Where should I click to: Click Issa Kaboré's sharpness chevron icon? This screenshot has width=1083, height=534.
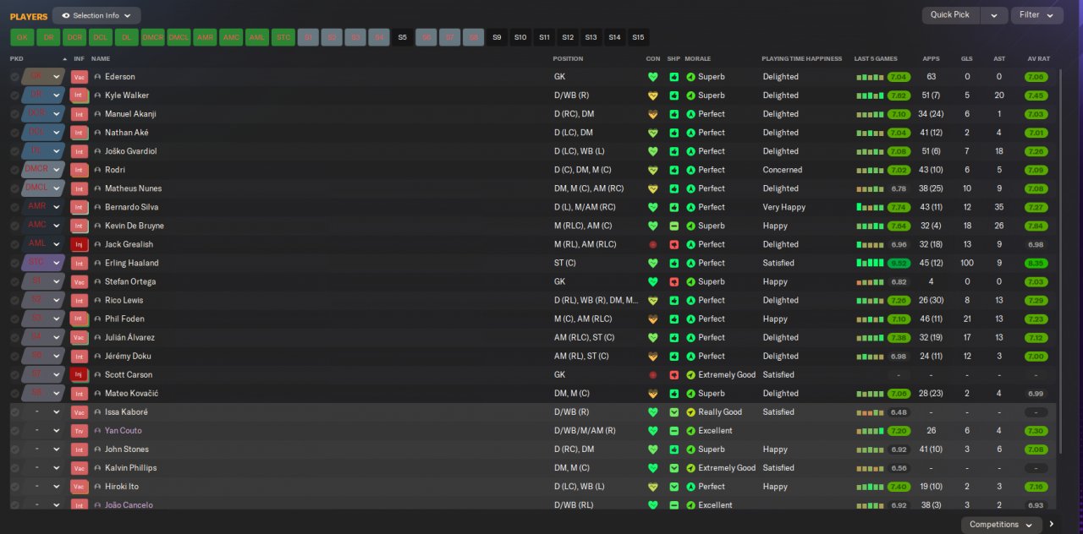(673, 411)
